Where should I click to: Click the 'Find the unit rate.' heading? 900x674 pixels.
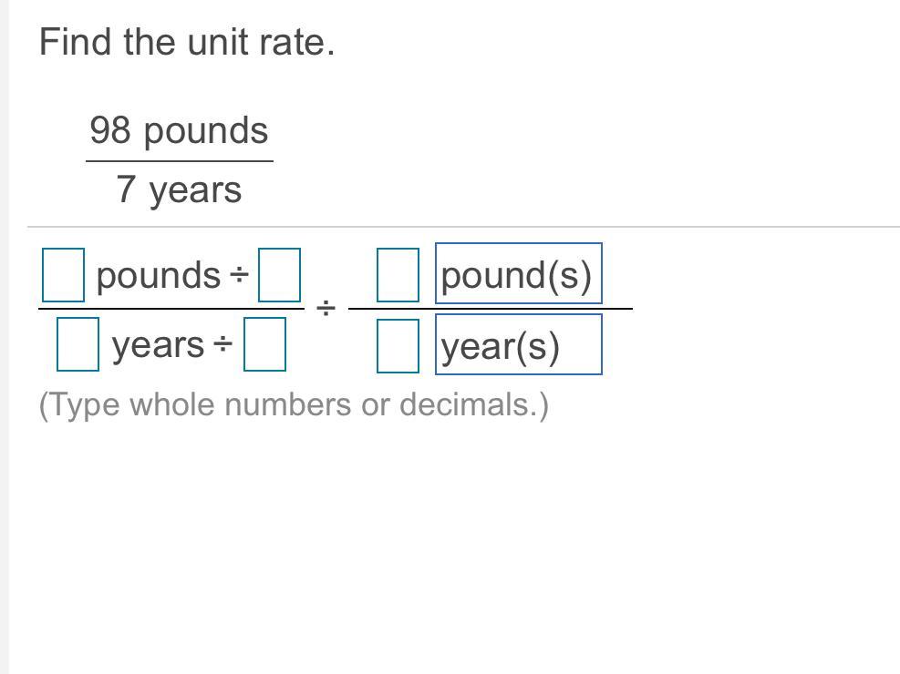click(x=187, y=43)
